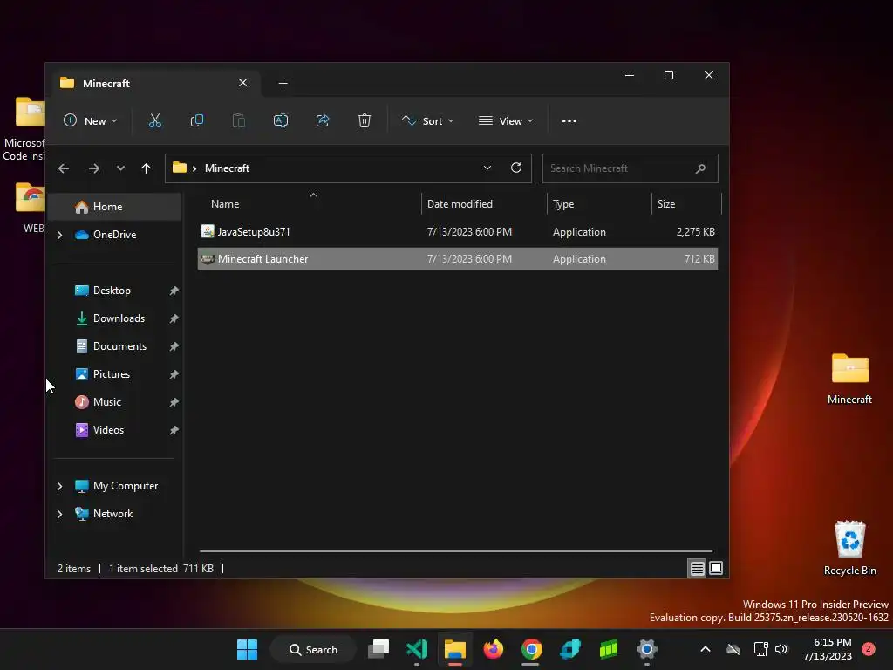Unpin Pictures using its pin icon

[174, 374]
